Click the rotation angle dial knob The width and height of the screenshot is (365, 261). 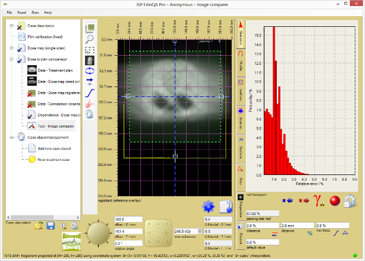(98, 233)
